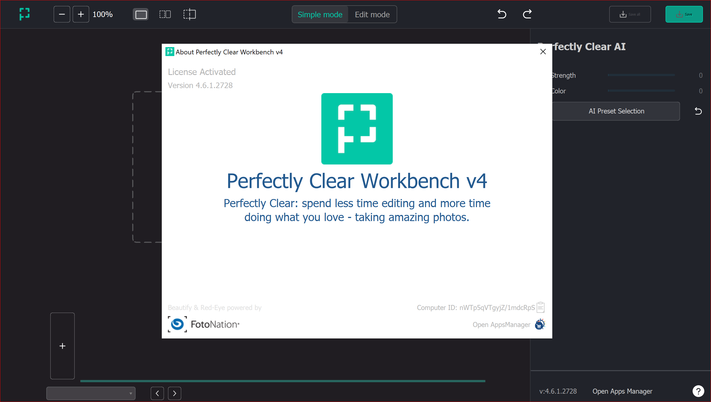Select the single image view layout
Screen dimensions: 711x402
click(x=141, y=14)
